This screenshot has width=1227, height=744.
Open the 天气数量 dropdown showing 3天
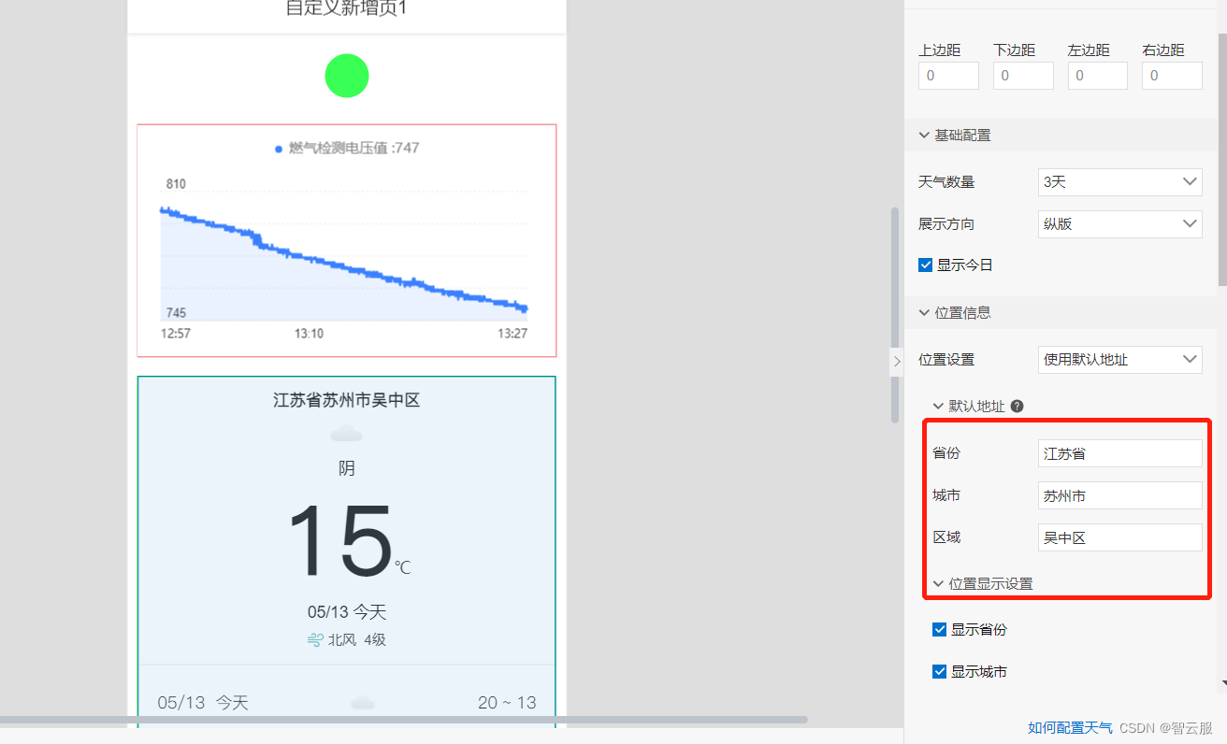[x=1120, y=181]
